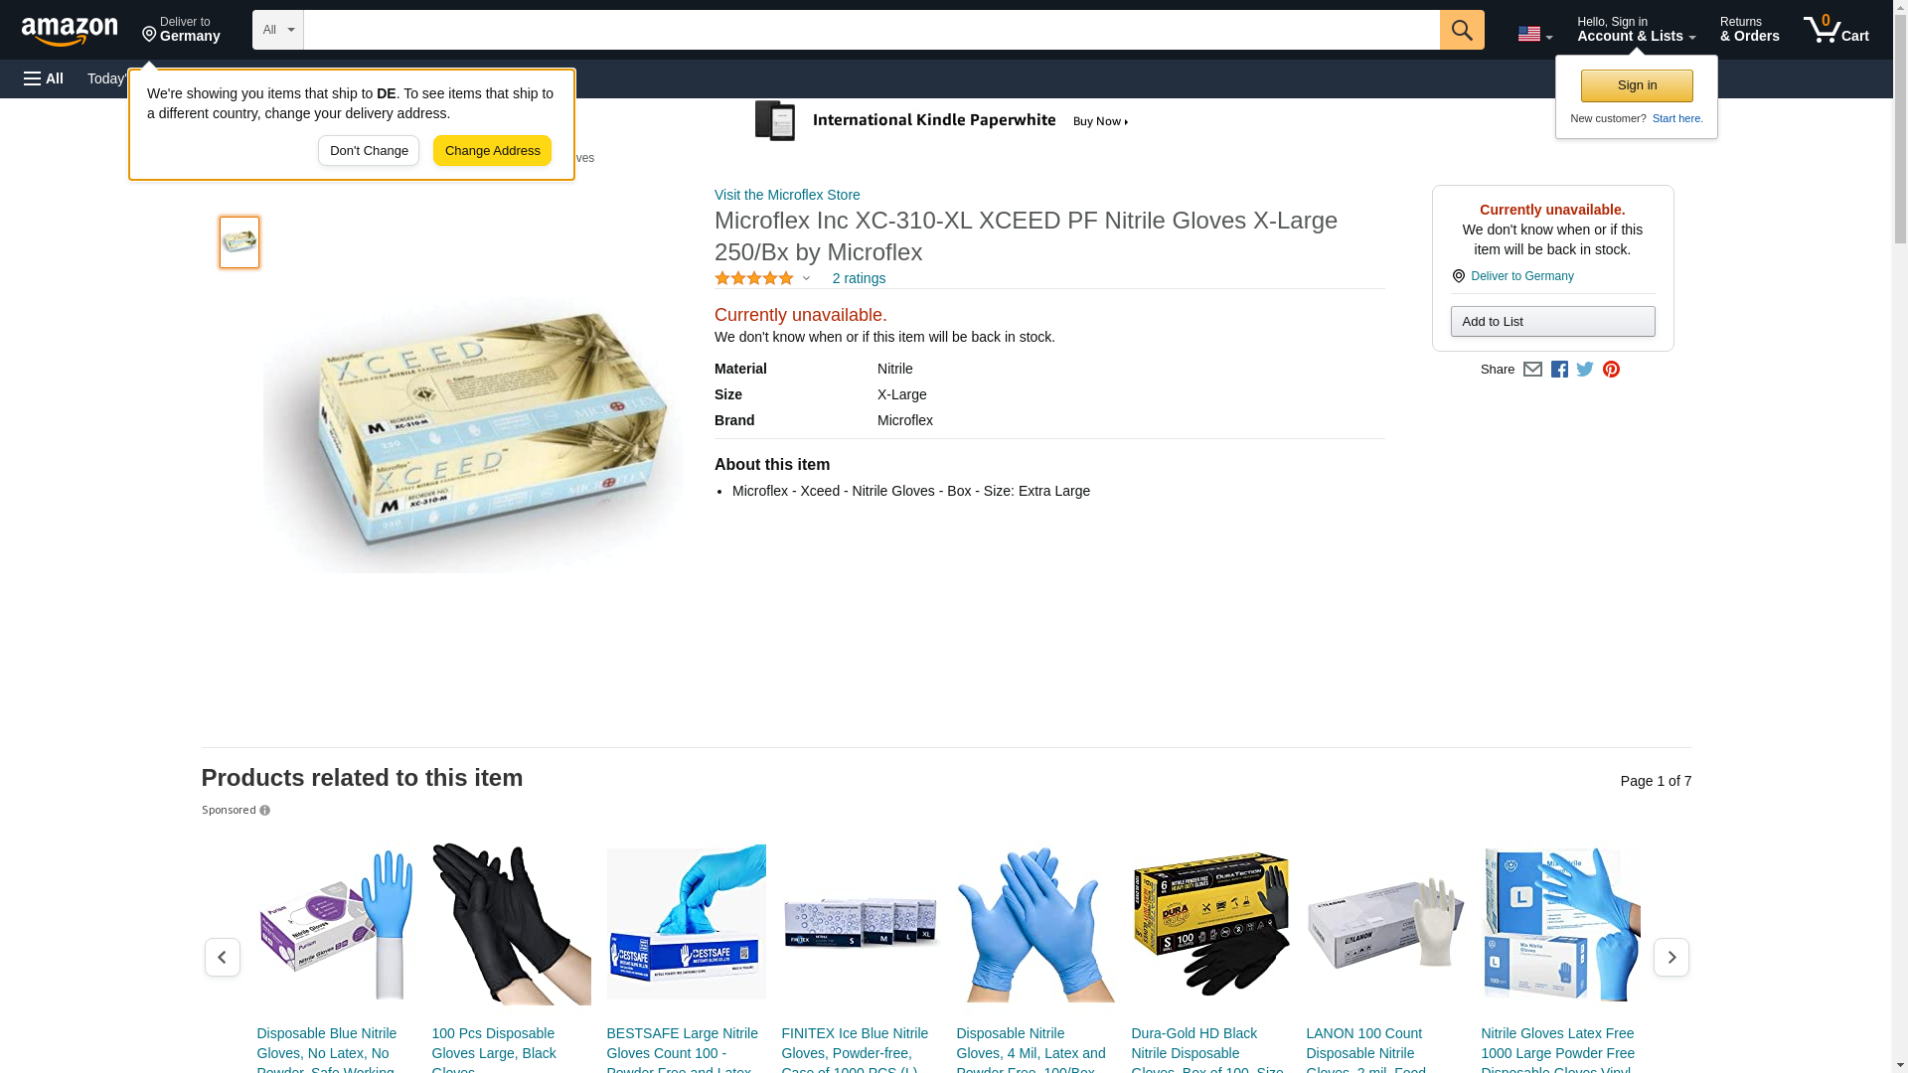Viewport: 1908px width, 1073px height.
Task: Expand the search category All dropdown
Action: [277, 30]
